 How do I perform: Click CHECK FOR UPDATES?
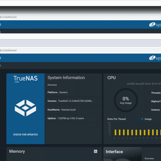[25, 135]
